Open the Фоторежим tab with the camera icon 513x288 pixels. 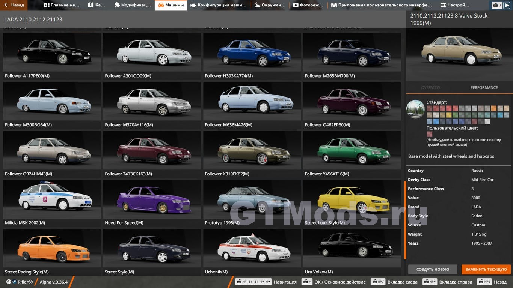click(308, 5)
